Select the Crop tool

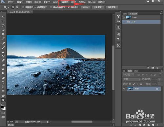pyautogui.click(x=3, y=34)
